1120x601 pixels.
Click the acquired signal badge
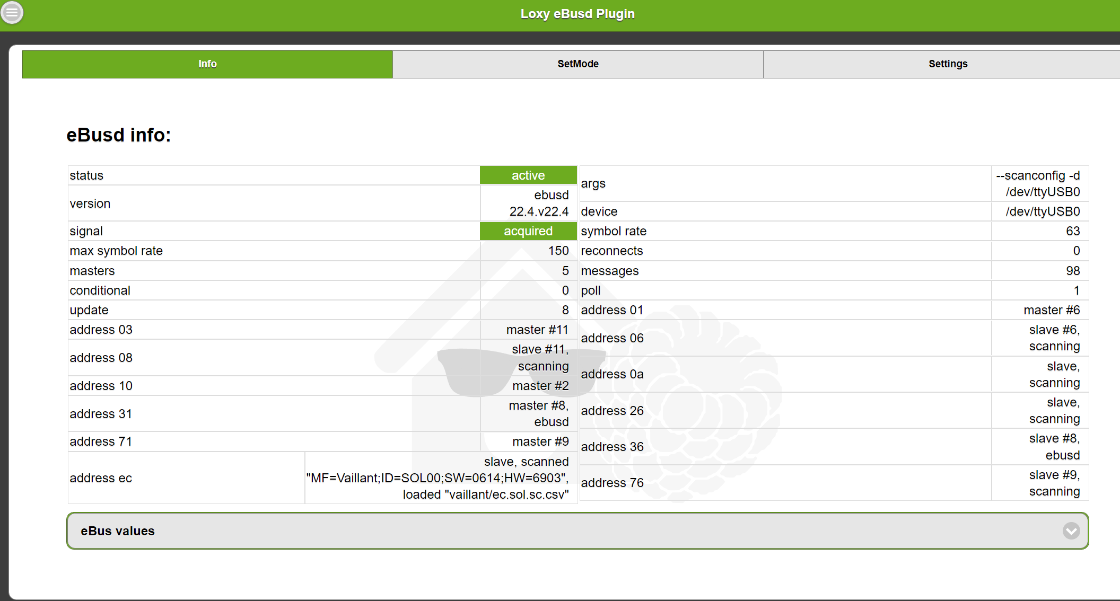[x=528, y=231]
